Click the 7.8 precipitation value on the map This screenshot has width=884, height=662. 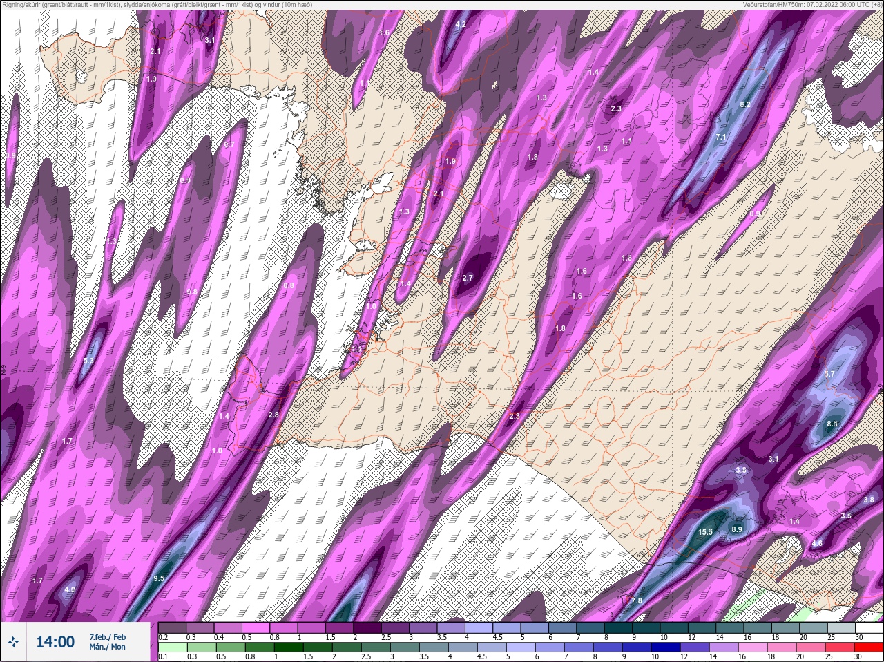tap(636, 600)
